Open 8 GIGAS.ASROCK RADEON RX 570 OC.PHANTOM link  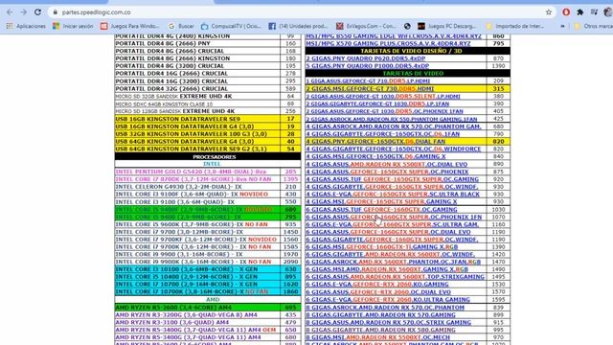[385, 308]
